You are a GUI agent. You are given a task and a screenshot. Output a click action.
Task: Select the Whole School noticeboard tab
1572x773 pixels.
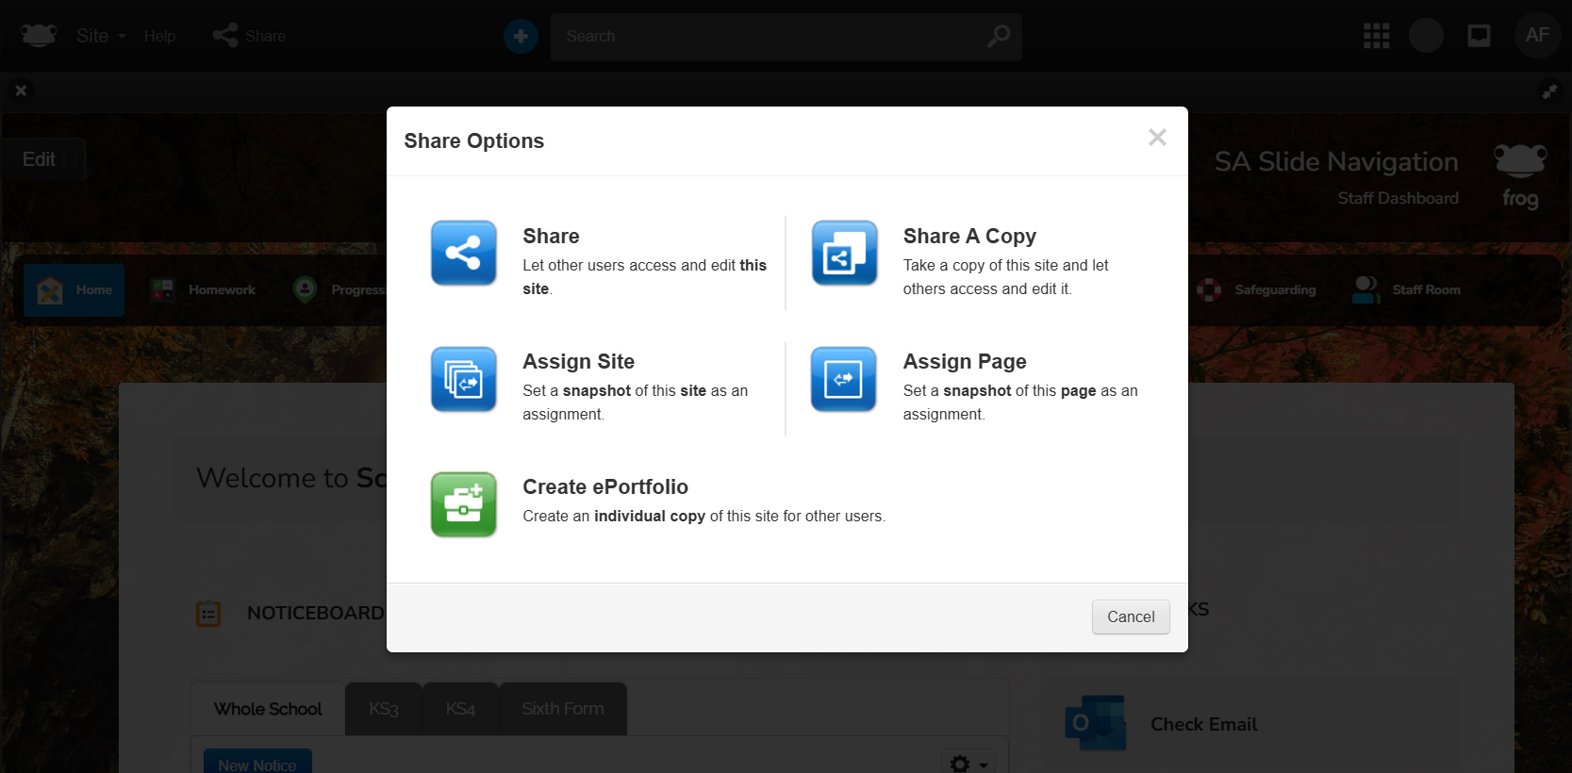coord(268,709)
